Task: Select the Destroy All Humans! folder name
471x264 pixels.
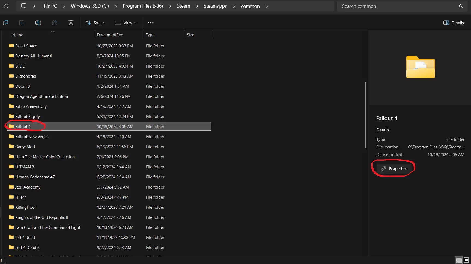Action: 34,56
